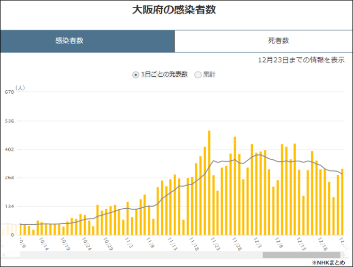Click the 10/29 date label on the x-axis
Screen dimensions: 353x267
(108, 244)
